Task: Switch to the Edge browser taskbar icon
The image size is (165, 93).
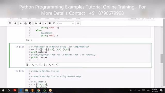Action: coord(21,90)
